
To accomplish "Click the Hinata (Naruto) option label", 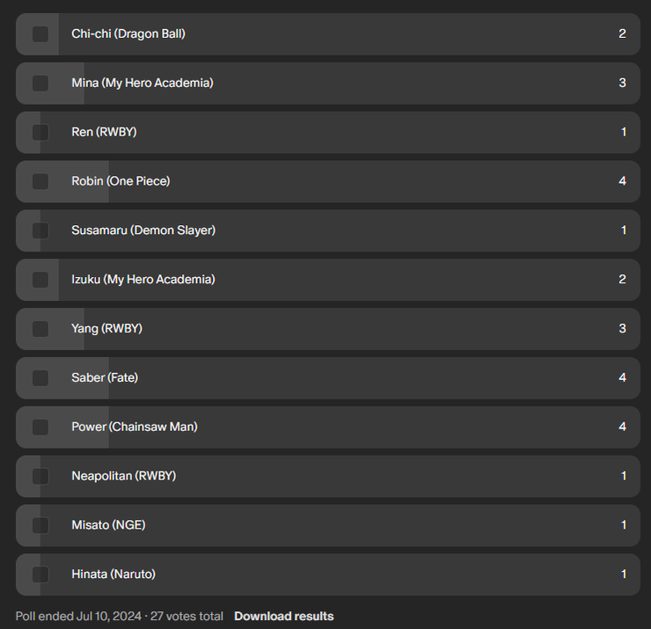I will tap(113, 574).
